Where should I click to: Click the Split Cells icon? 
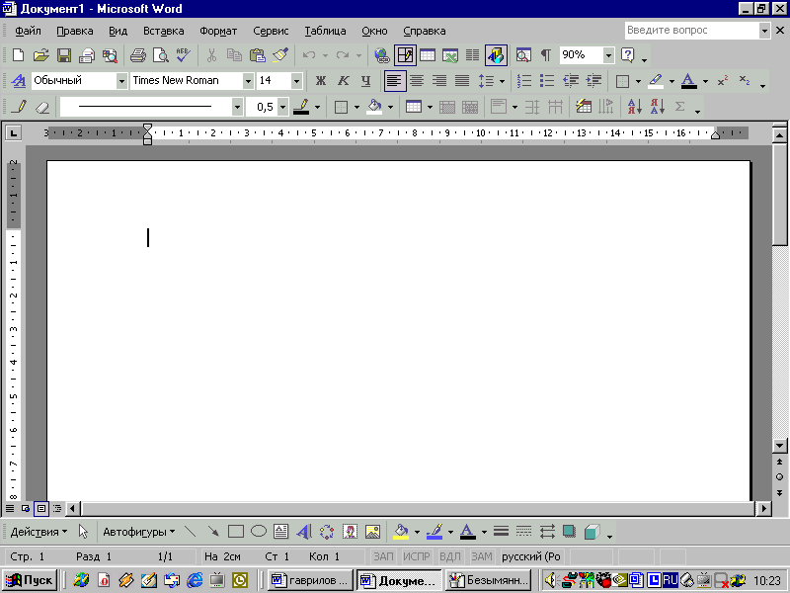(x=470, y=107)
